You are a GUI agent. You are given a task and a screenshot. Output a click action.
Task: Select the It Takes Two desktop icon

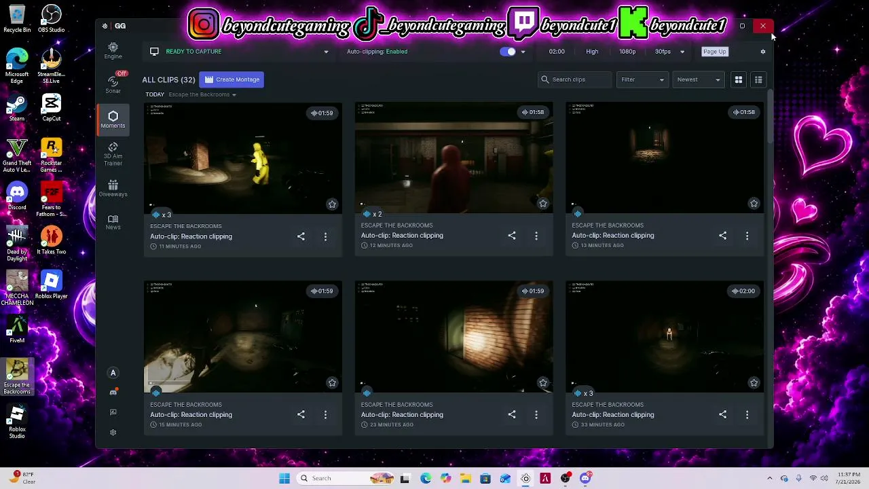coord(51,241)
